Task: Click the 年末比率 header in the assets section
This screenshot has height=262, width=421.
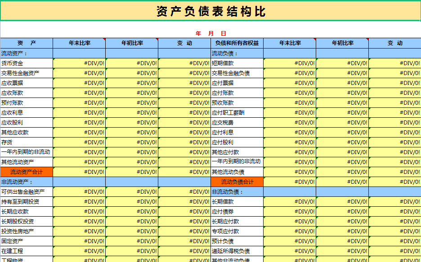Action: [79, 43]
